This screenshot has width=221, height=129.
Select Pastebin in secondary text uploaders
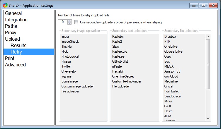coord(118,37)
